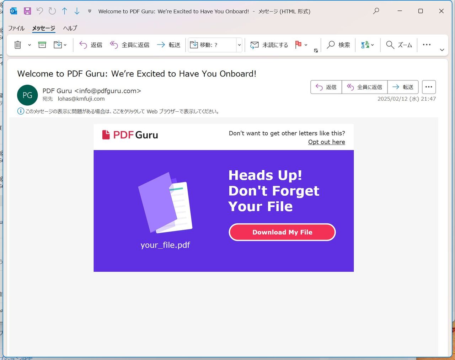Screen dimensions: 455x360
Task: Click sender name PDF Guru <info@pdfguru.com>
Action: pyautogui.click(x=92, y=91)
